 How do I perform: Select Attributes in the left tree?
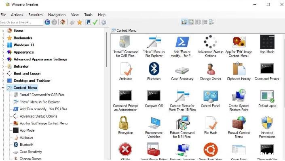tap(26, 138)
